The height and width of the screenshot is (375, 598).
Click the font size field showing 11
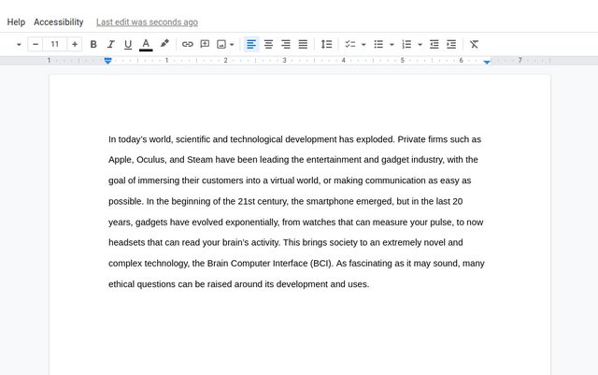[54, 44]
